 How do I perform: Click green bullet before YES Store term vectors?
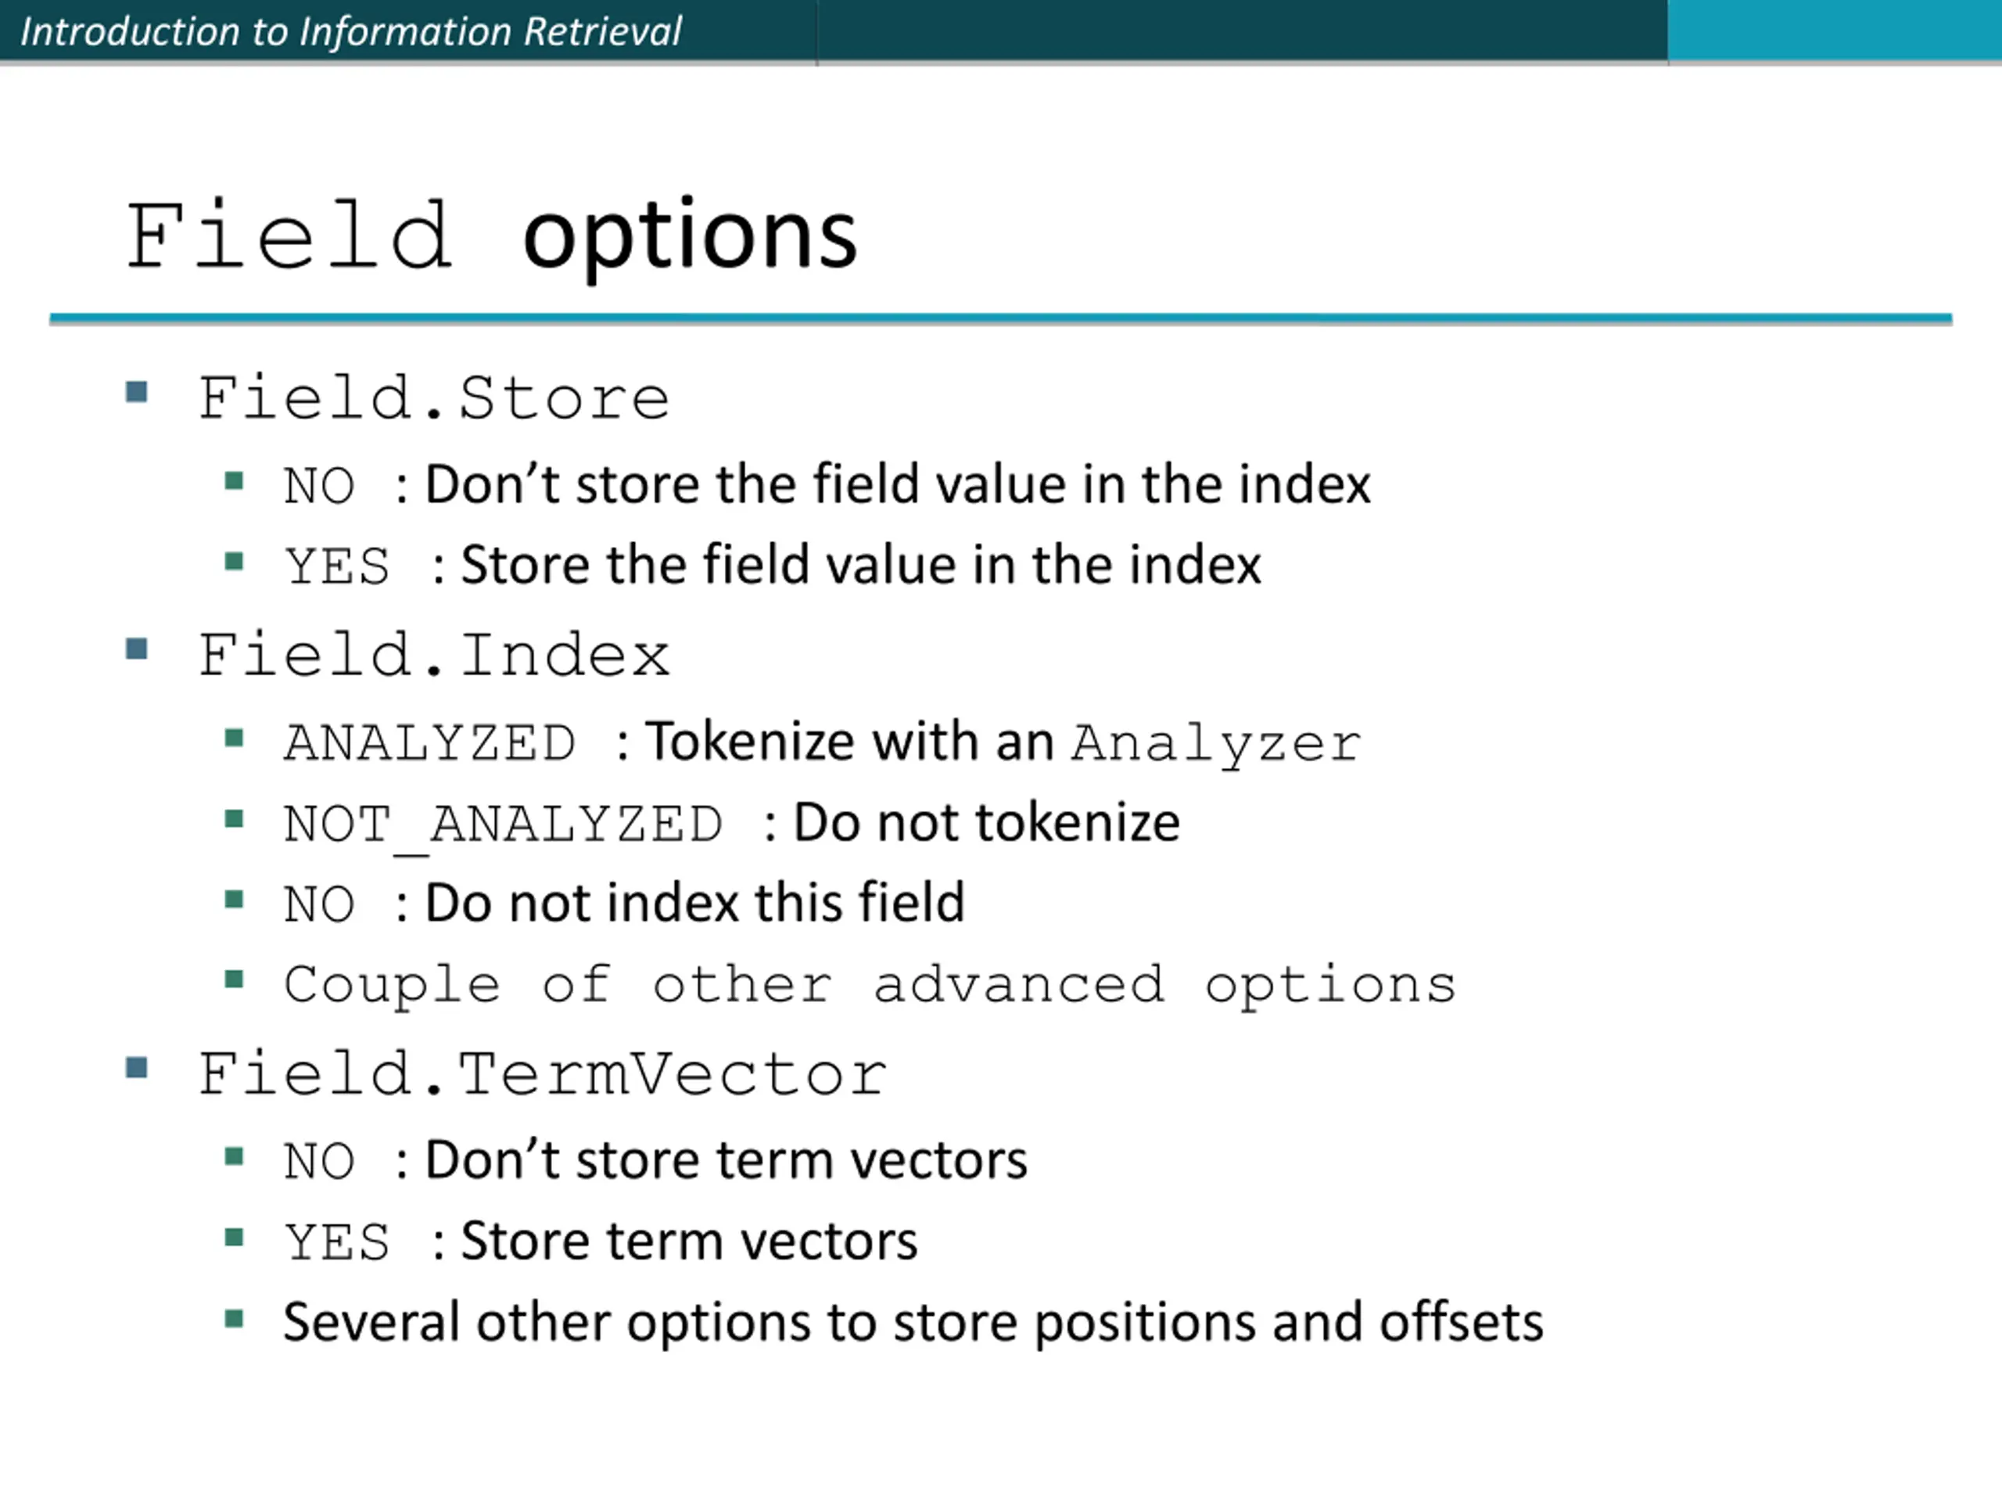(235, 1238)
